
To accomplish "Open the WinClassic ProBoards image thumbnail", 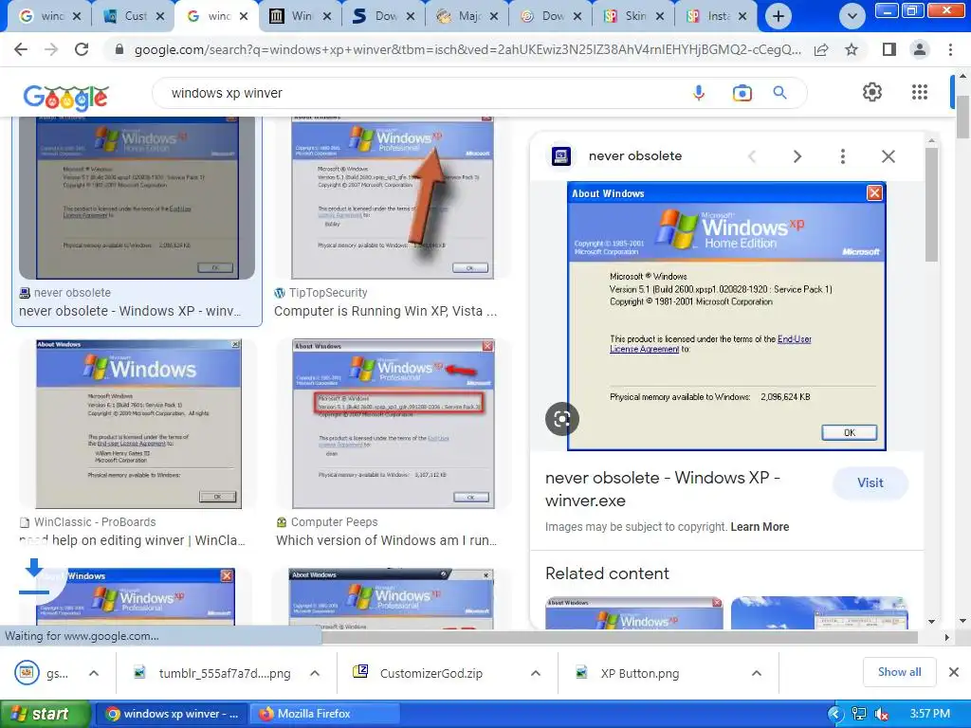I will pos(138,424).
